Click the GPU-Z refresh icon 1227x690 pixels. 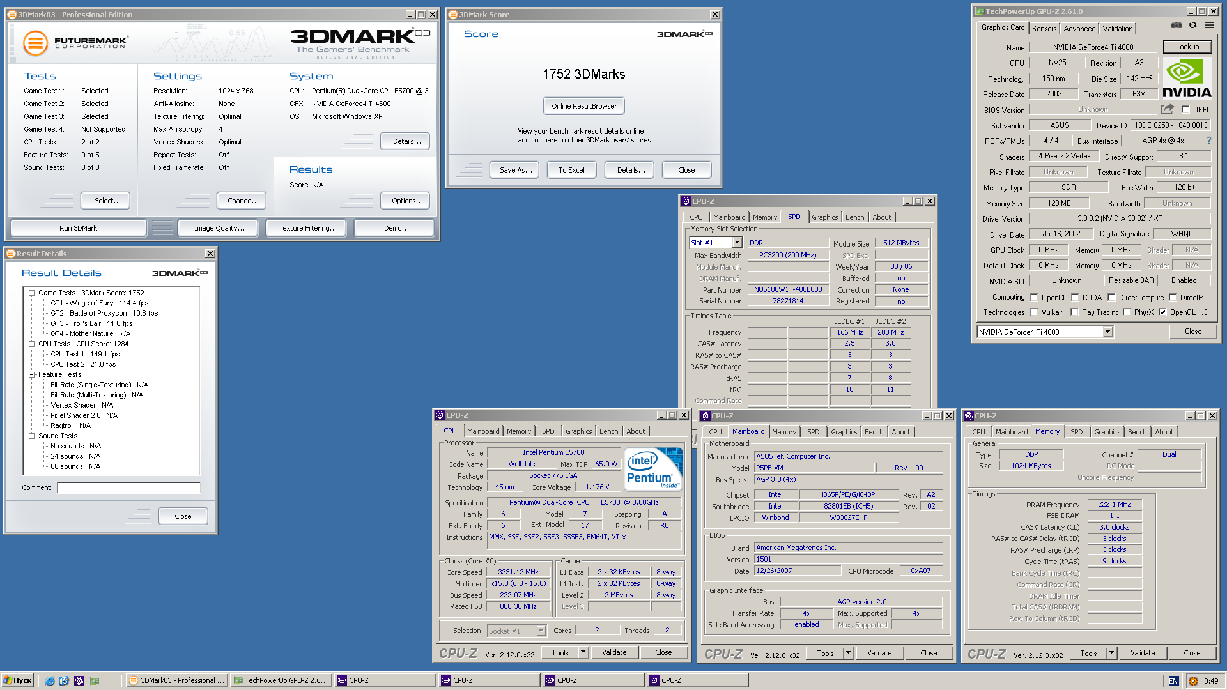[x=1192, y=26]
